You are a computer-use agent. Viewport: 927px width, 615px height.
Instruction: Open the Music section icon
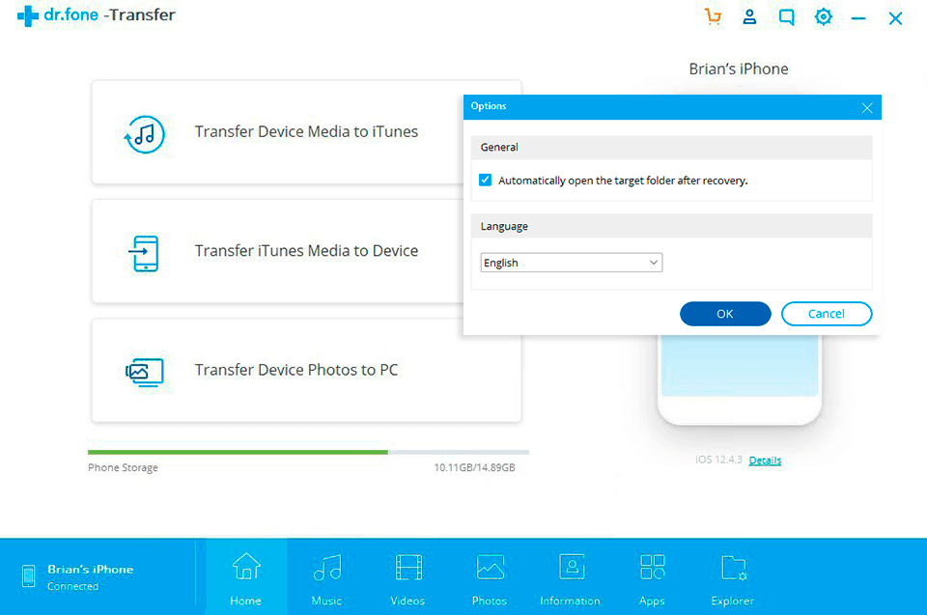tap(326, 568)
